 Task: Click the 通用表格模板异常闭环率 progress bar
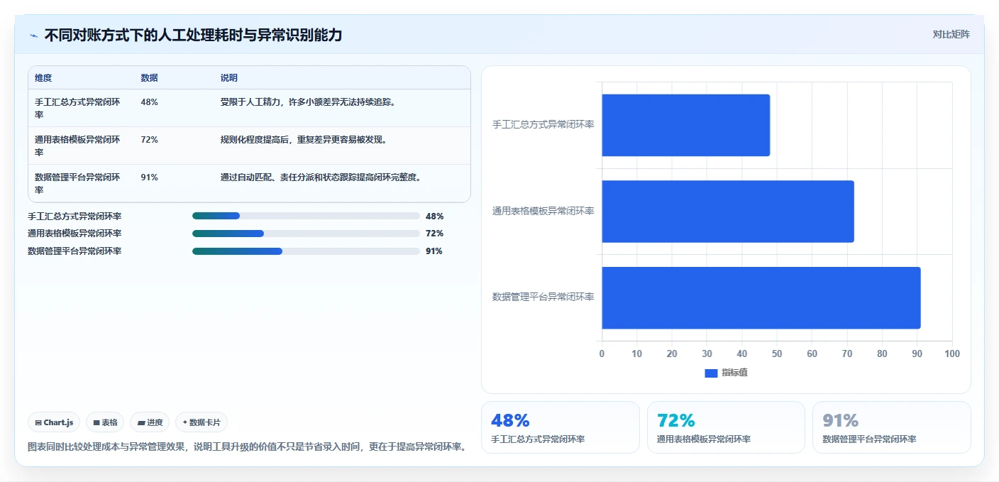pos(306,234)
